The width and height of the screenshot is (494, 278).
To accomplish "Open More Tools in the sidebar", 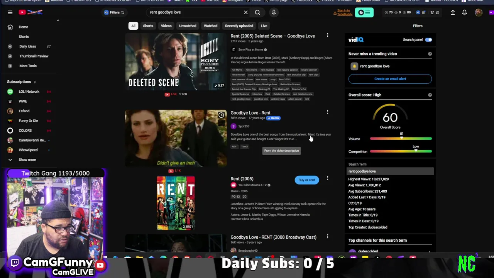I will (x=29, y=66).
